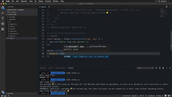Click the editor minimap

coord(164,13)
